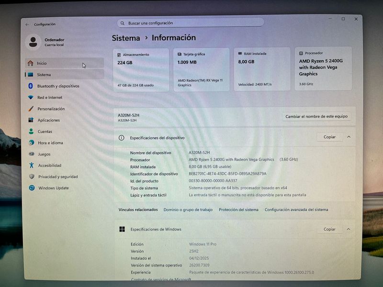Go to Red e Internet
The height and width of the screenshot is (287, 383).
(x=65, y=98)
